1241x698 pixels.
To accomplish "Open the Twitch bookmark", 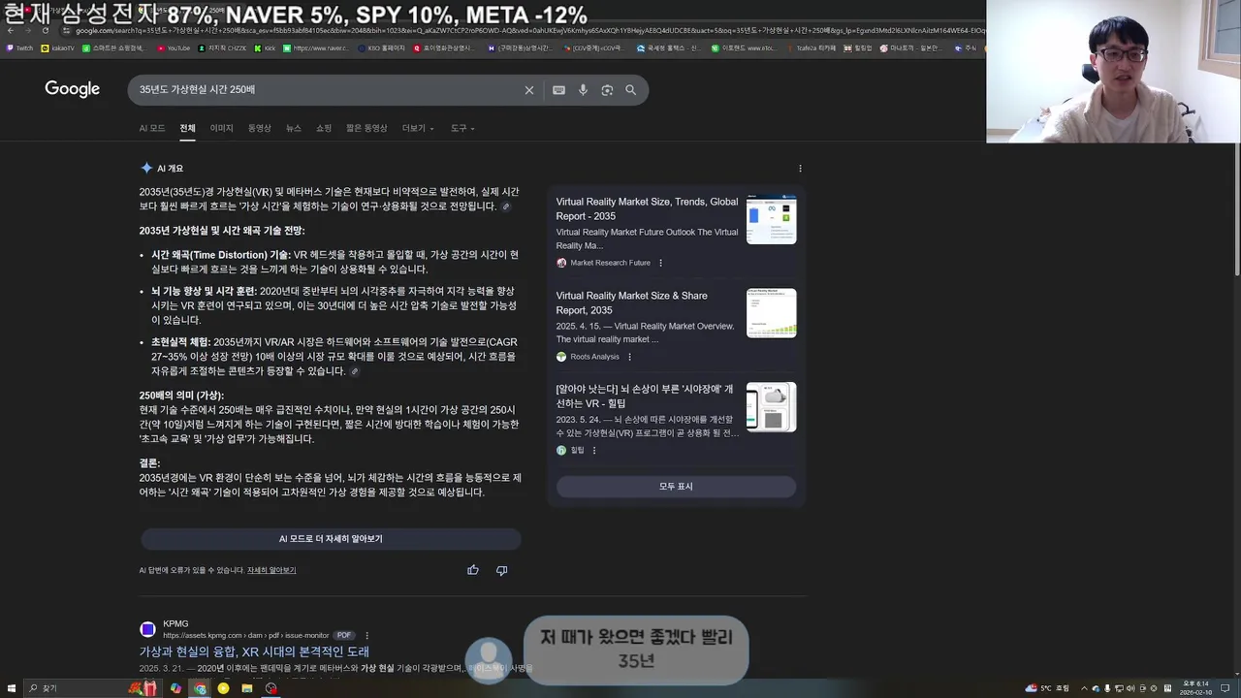I will (19, 48).
